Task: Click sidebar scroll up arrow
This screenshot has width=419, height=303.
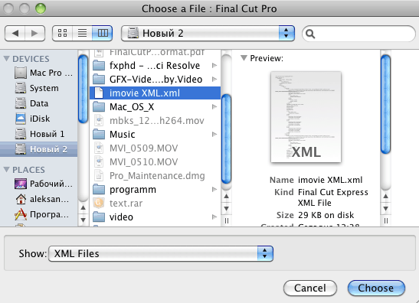Action: 83,207
